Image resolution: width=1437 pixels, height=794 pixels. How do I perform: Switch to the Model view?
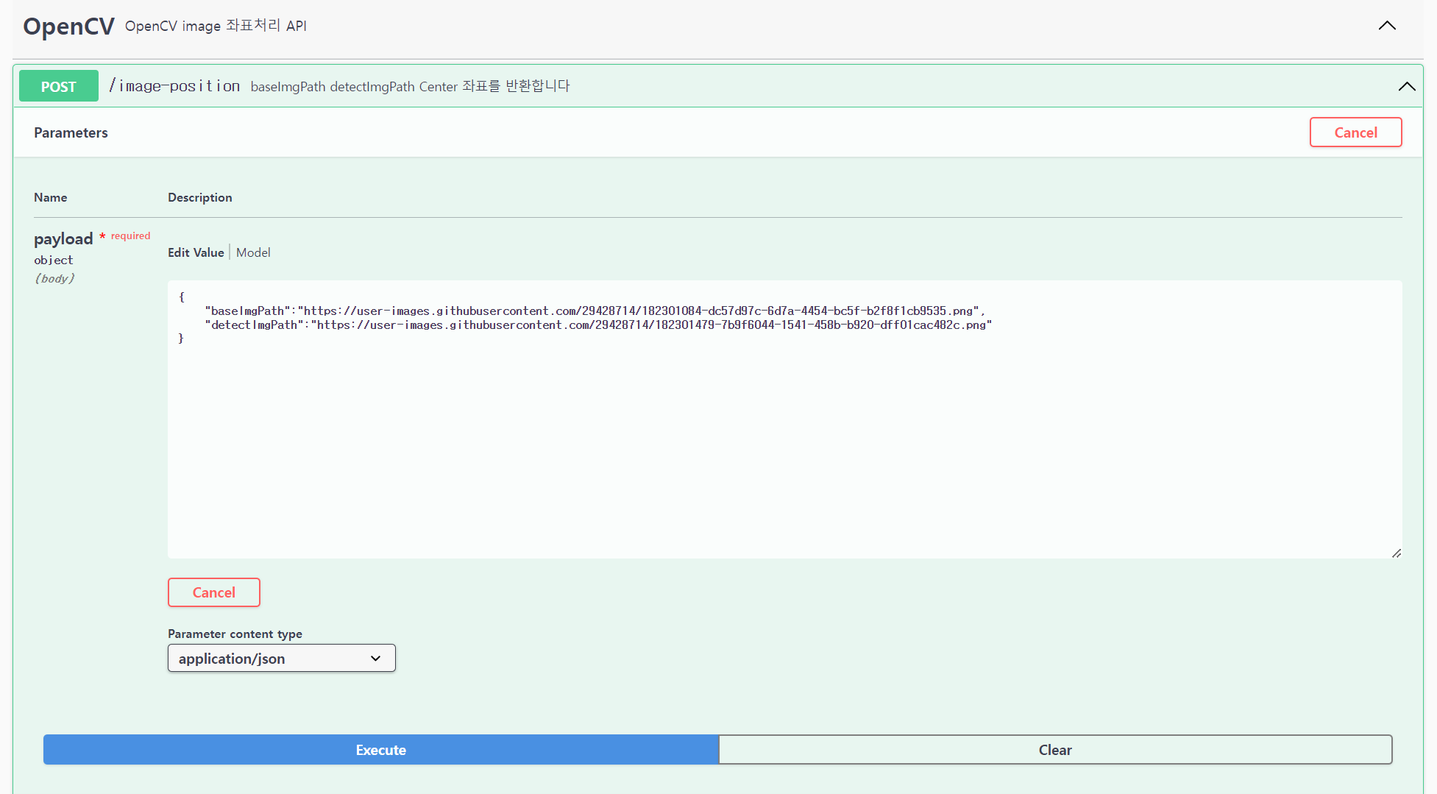[x=253, y=252]
